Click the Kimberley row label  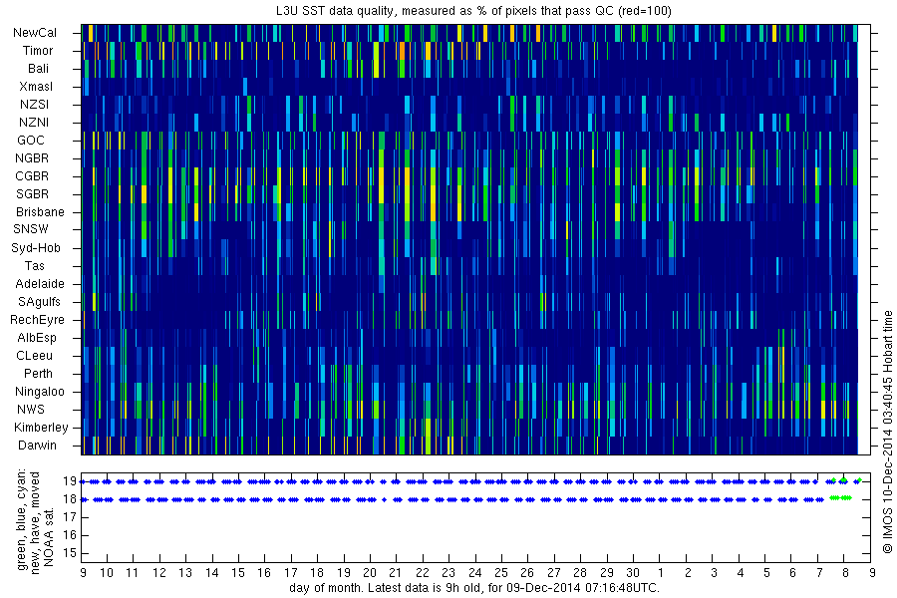41,428
